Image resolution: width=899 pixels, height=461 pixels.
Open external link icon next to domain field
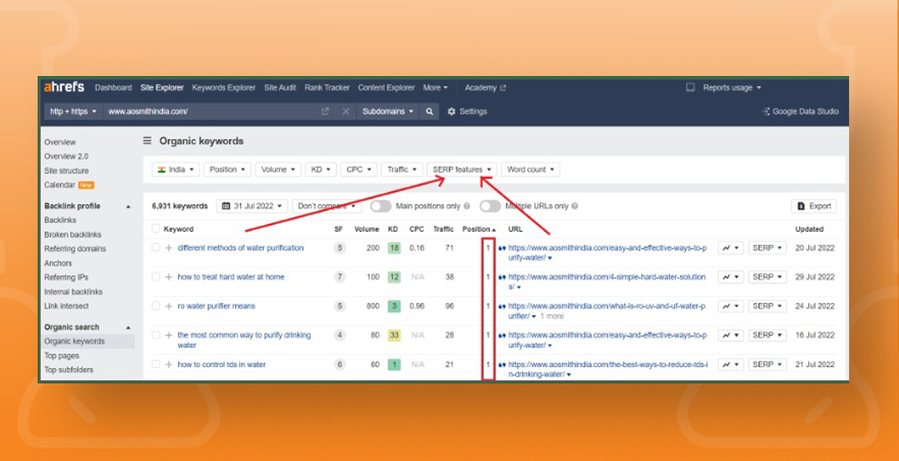pos(325,112)
